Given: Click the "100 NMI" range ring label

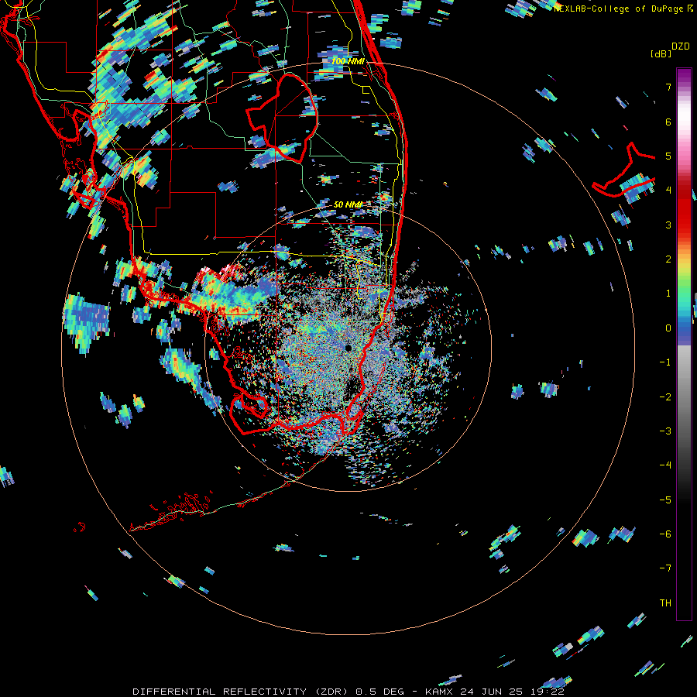Looking at the screenshot, I should click(x=348, y=61).
